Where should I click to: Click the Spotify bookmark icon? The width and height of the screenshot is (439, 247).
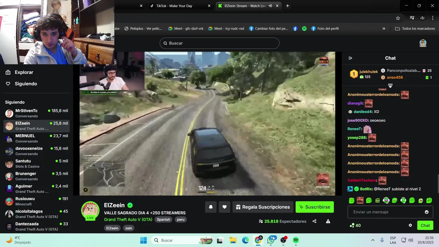[x=304, y=29]
